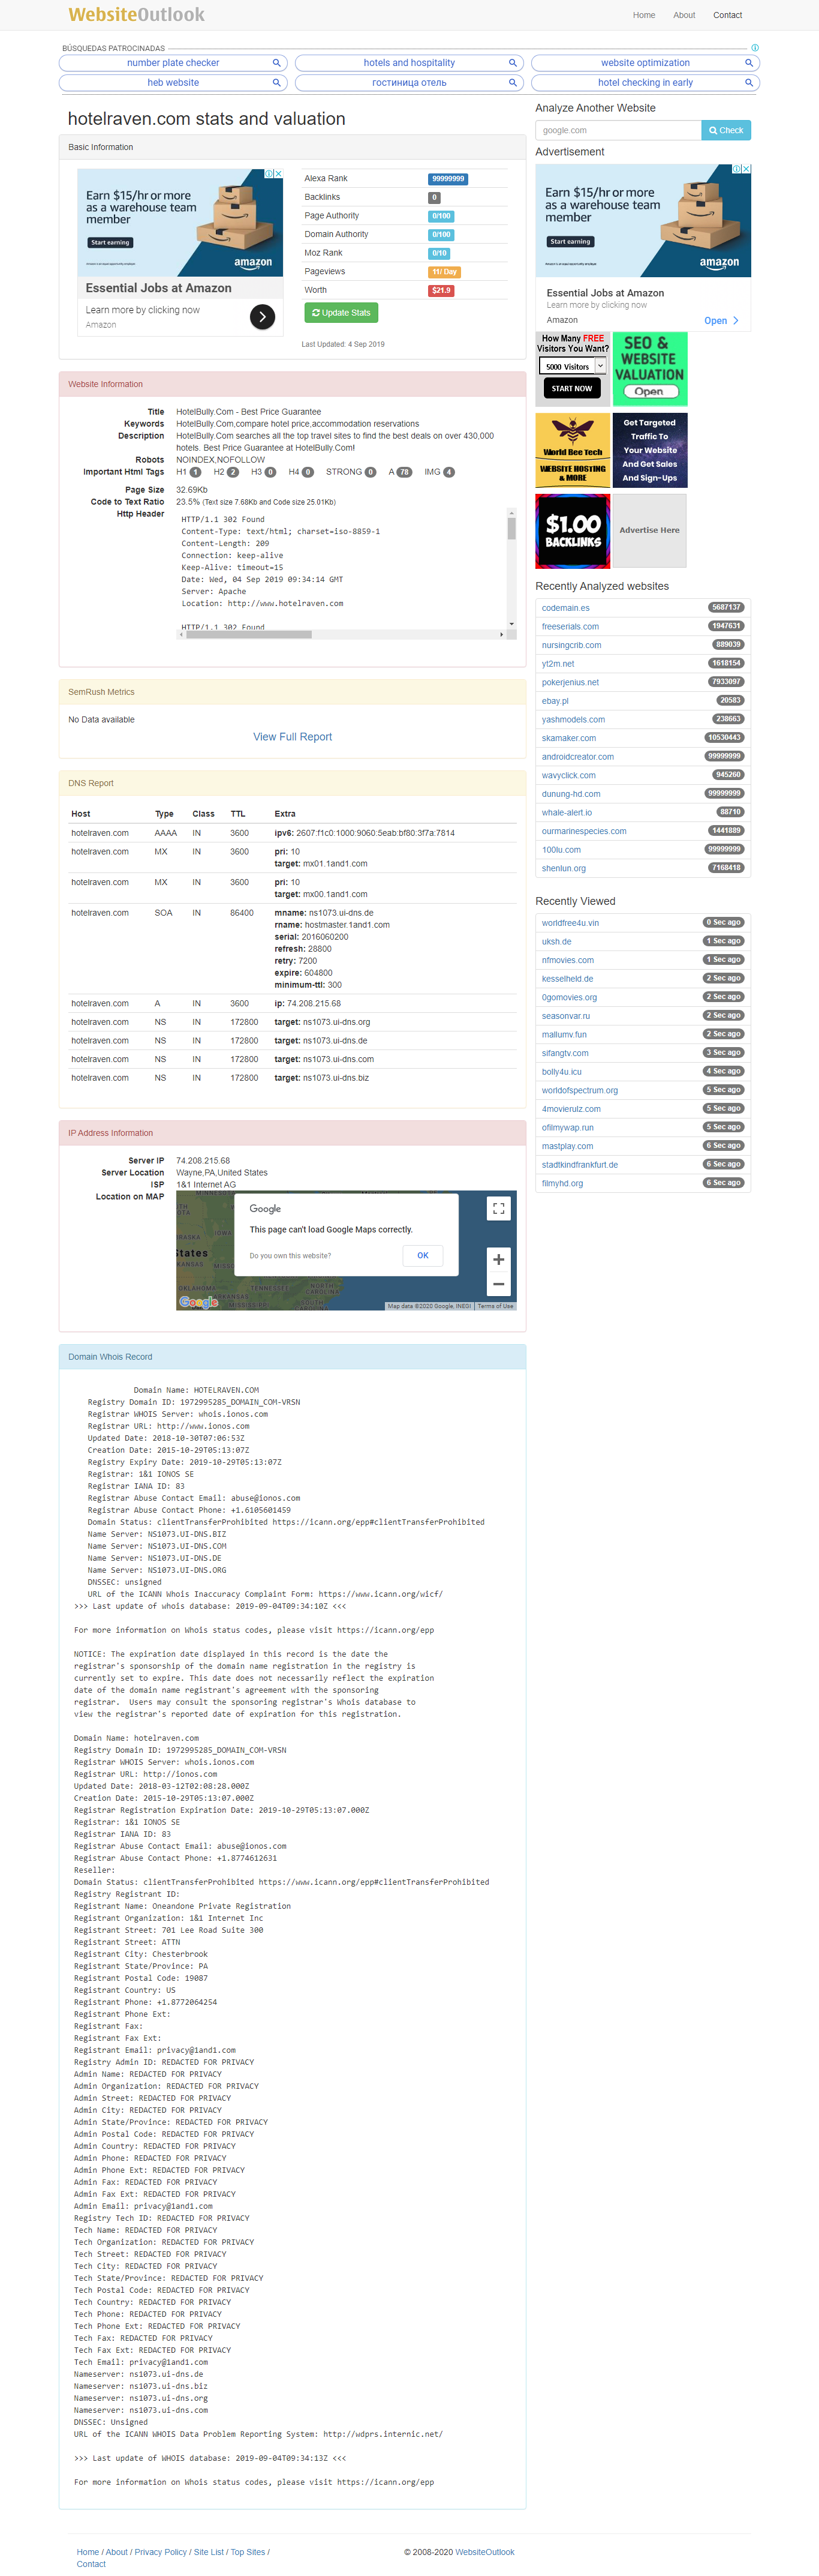Open worldfree4u.vin in recently viewed

tap(570, 923)
